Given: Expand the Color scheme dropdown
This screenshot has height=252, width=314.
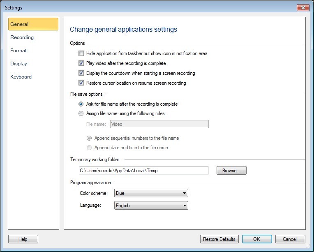Looking at the screenshot, I should click(151, 193).
